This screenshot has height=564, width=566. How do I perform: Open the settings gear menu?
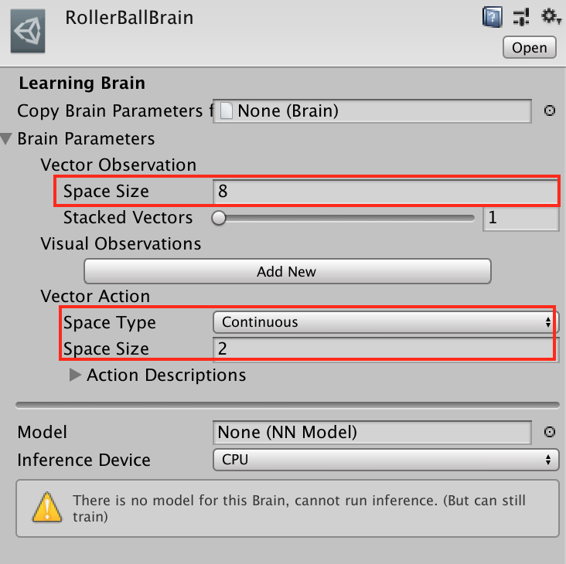550,16
